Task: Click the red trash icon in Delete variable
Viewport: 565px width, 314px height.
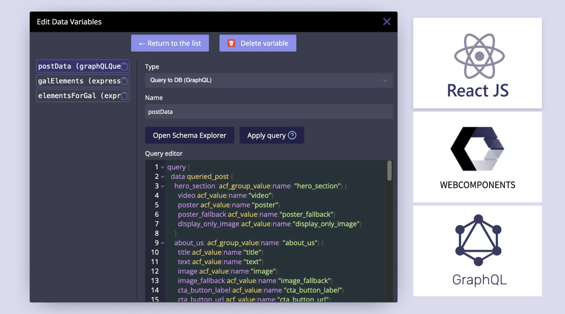Action: coord(231,43)
